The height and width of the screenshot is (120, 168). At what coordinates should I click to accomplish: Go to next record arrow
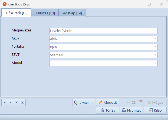click(x=17, y=102)
